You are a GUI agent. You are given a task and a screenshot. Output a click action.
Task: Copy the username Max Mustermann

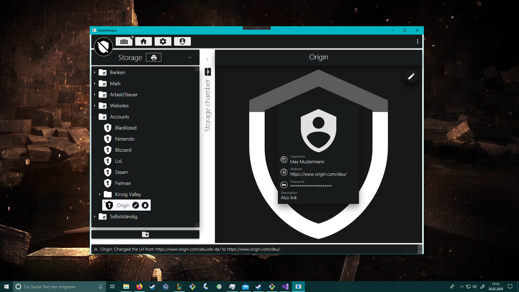284,160
